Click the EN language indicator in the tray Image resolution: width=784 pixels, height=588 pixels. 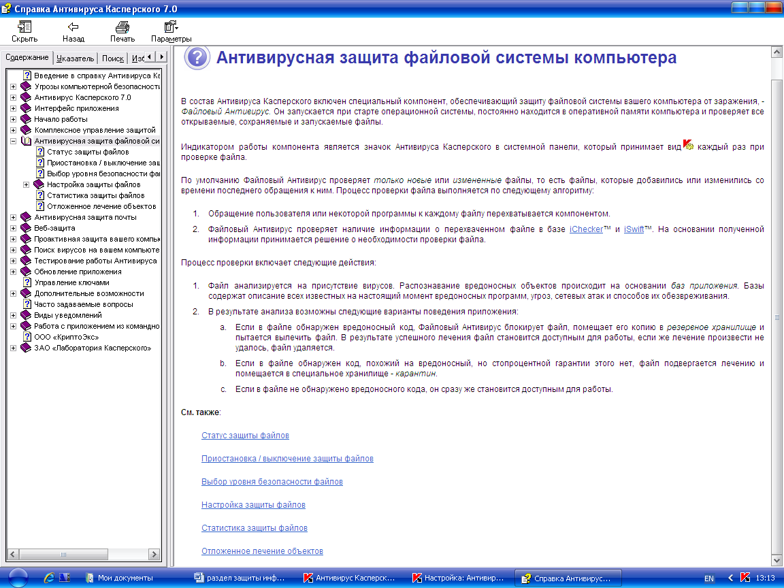pyautogui.click(x=709, y=578)
